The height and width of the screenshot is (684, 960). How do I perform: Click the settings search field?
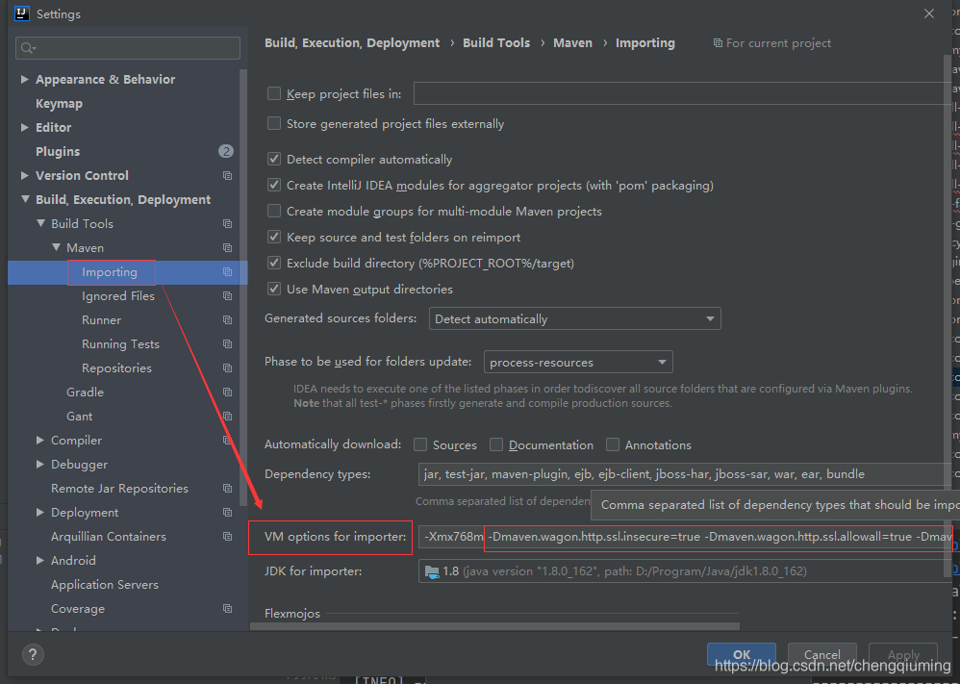pyautogui.click(x=128, y=48)
